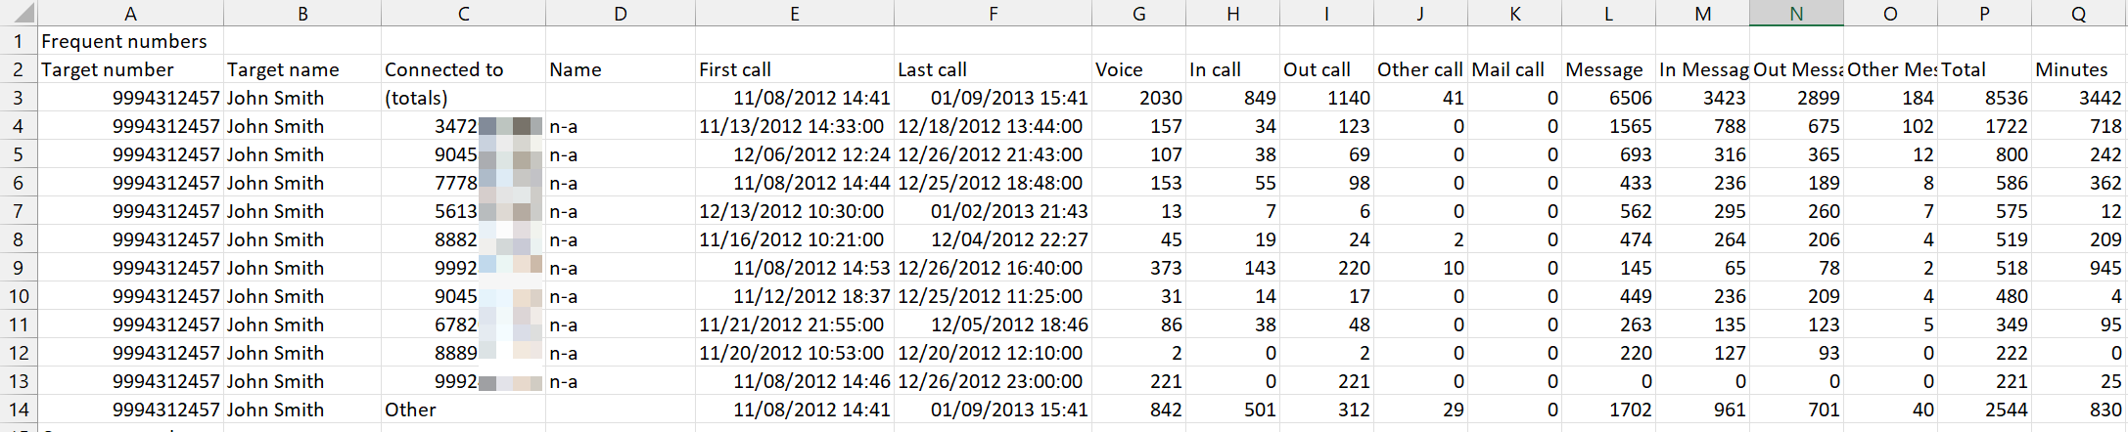The image size is (2128, 432).
Task: Click the 'Last call' header cell
Action: [932, 69]
